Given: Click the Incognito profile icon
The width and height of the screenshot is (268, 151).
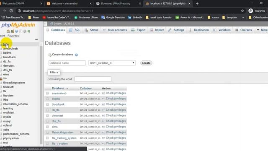Looking at the screenshot, I should tap(250, 11).
